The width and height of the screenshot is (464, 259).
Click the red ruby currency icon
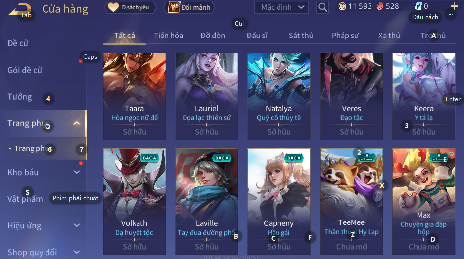[x=380, y=6]
